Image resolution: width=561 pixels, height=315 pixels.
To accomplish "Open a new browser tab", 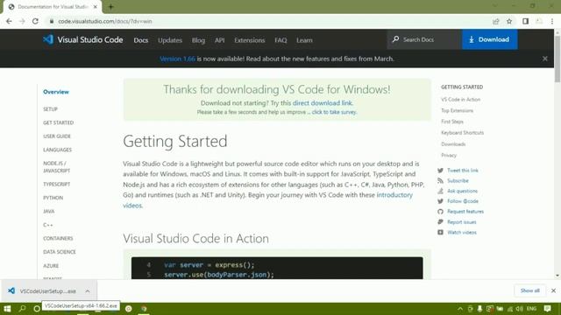I will (111, 7).
